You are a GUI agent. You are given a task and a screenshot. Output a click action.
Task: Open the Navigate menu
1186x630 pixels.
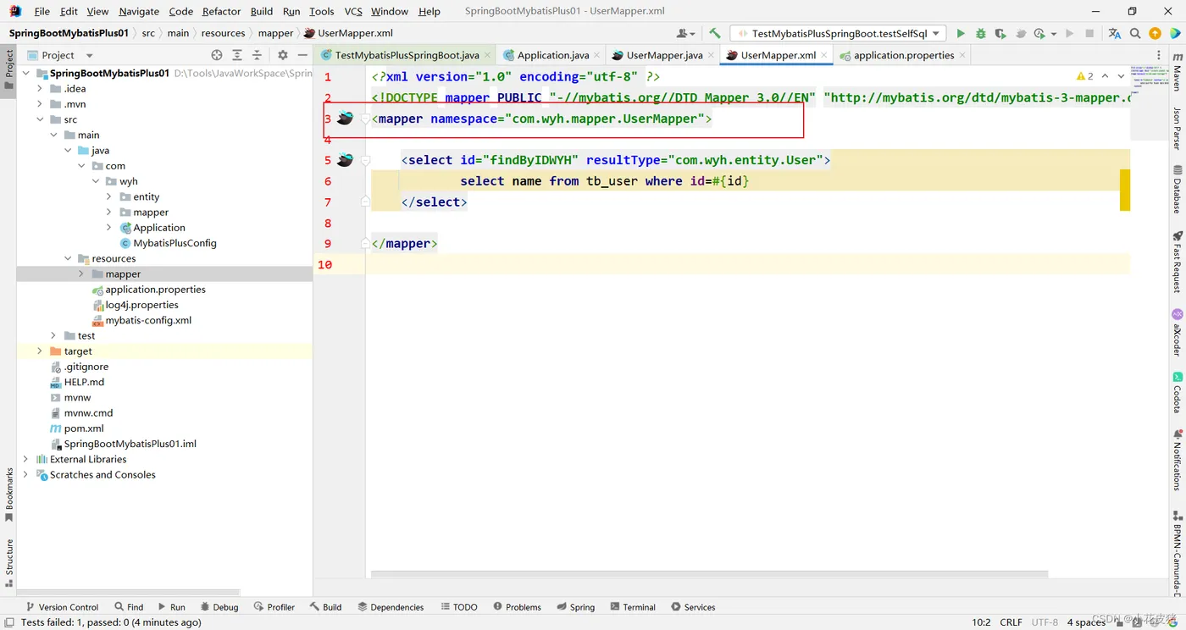pyautogui.click(x=139, y=11)
